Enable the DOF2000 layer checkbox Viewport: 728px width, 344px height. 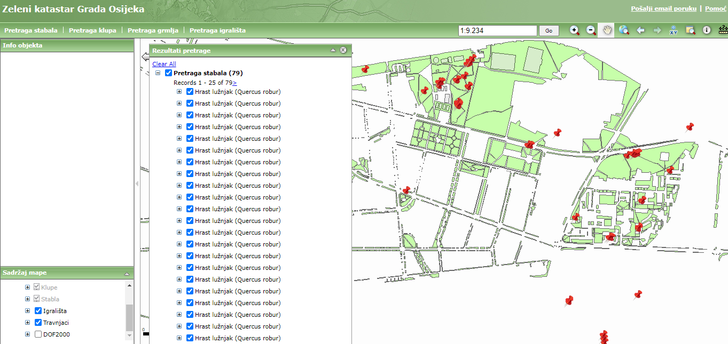(x=38, y=334)
